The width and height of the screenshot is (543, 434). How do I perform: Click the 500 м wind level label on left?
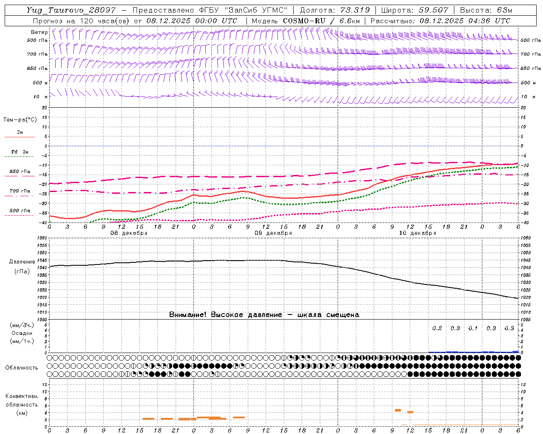[x=40, y=83]
